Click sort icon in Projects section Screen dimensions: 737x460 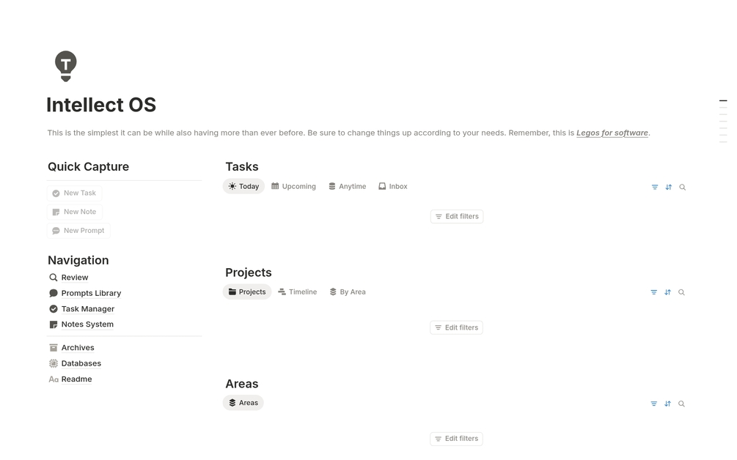(668, 292)
